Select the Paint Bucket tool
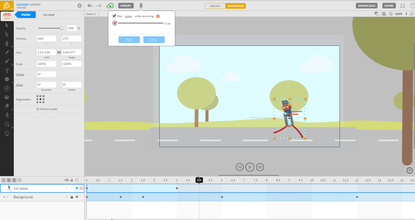The width and height of the screenshot is (415, 220). [7, 97]
